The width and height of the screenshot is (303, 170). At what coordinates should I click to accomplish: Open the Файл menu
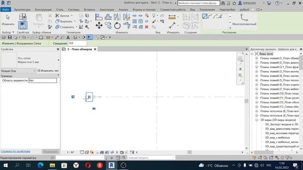tap(6, 9)
